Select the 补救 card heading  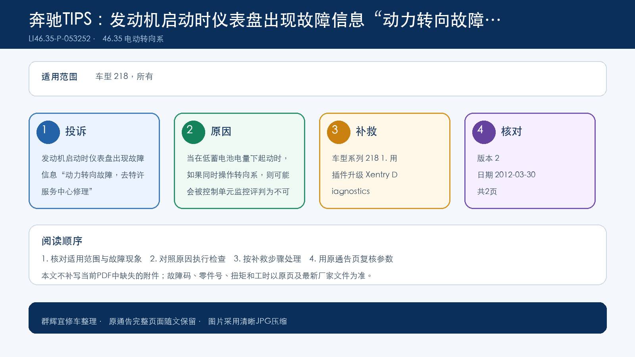click(366, 131)
